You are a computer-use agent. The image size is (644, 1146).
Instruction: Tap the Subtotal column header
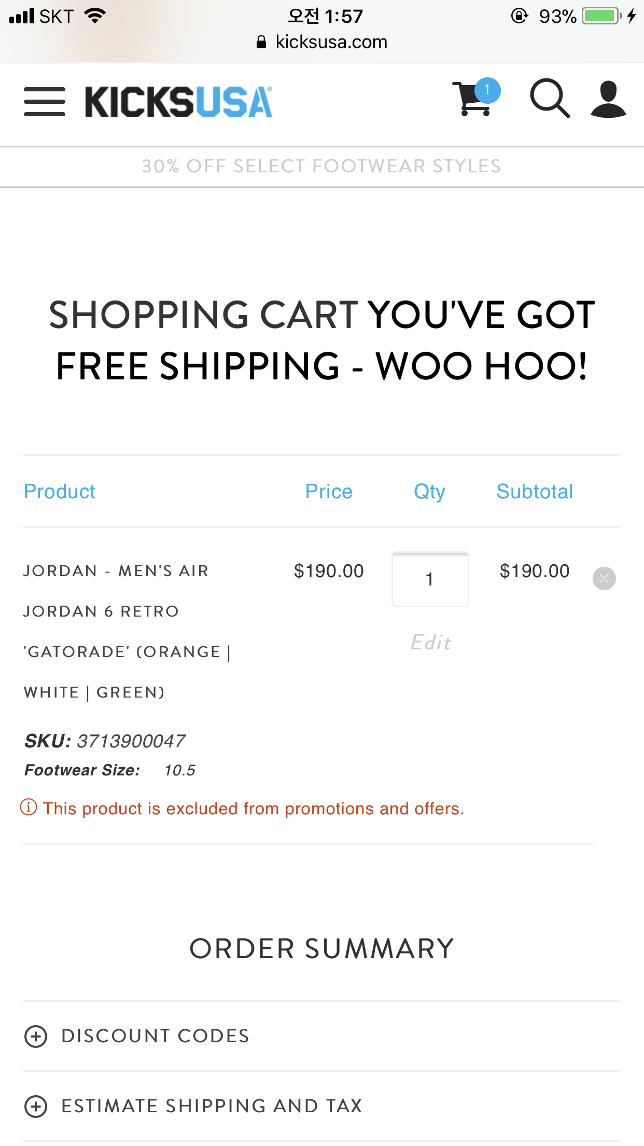[x=535, y=492]
